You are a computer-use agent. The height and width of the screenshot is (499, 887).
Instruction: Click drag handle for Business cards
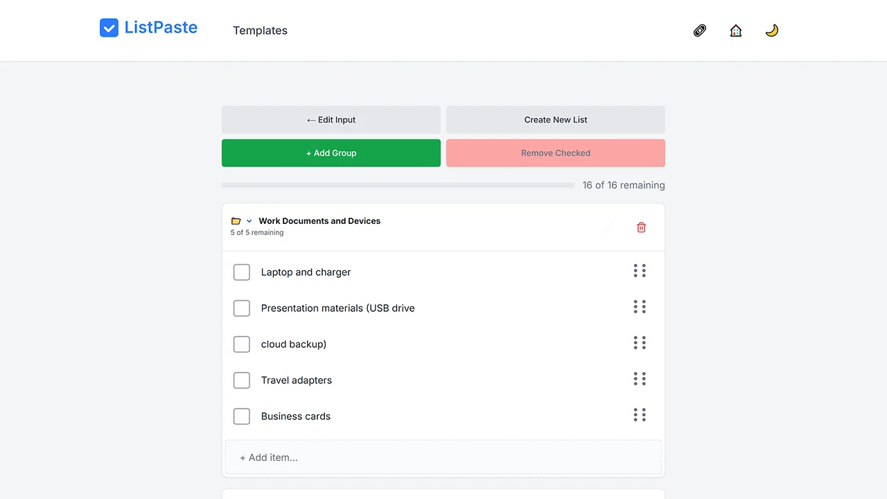point(640,415)
